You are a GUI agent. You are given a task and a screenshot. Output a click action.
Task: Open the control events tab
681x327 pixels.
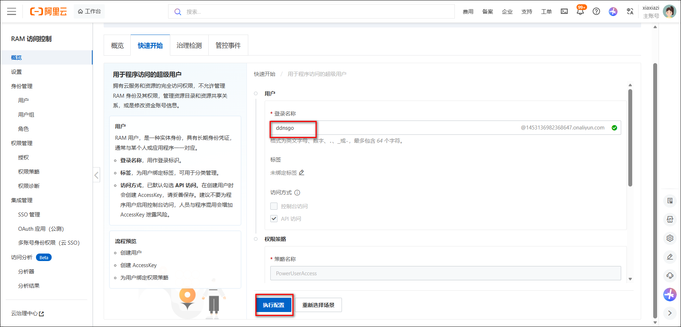[x=228, y=46]
